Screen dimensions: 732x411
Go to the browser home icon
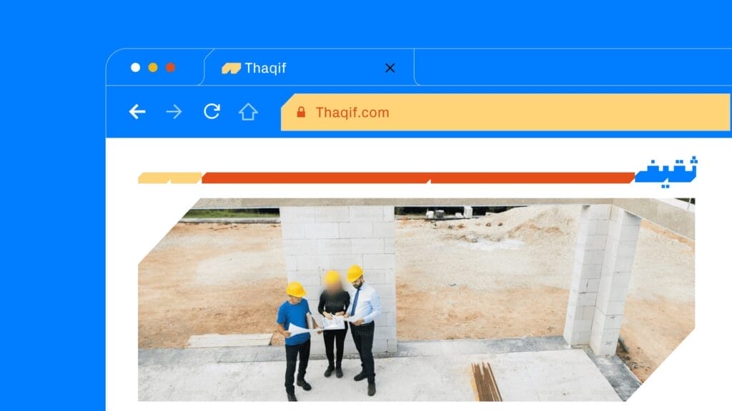248,112
